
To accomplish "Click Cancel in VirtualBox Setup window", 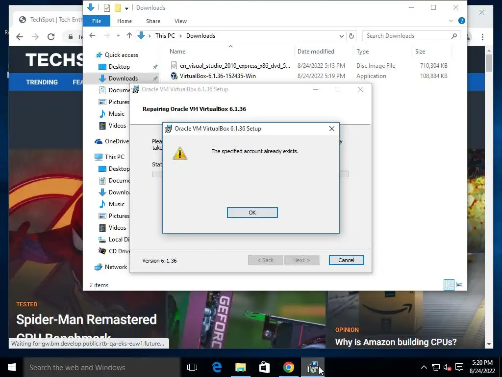I will pos(346,260).
